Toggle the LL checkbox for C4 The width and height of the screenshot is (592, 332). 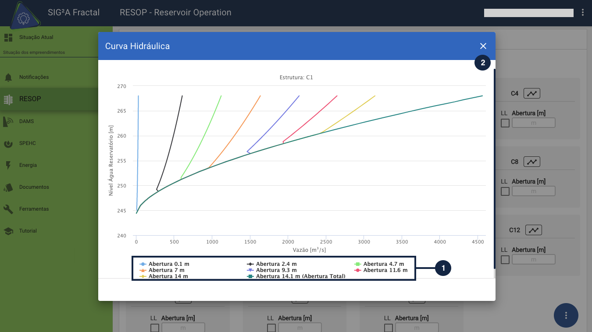(x=505, y=123)
